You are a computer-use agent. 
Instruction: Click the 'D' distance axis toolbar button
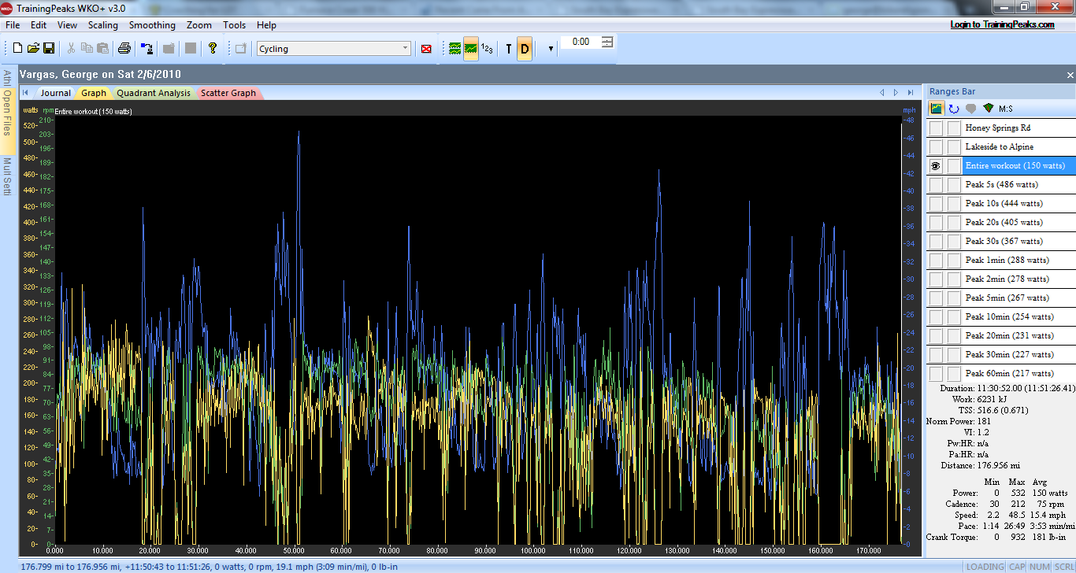pyautogui.click(x=525, y=49)
